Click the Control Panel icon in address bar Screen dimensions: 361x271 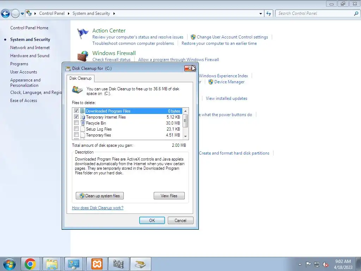click(29, 13)
